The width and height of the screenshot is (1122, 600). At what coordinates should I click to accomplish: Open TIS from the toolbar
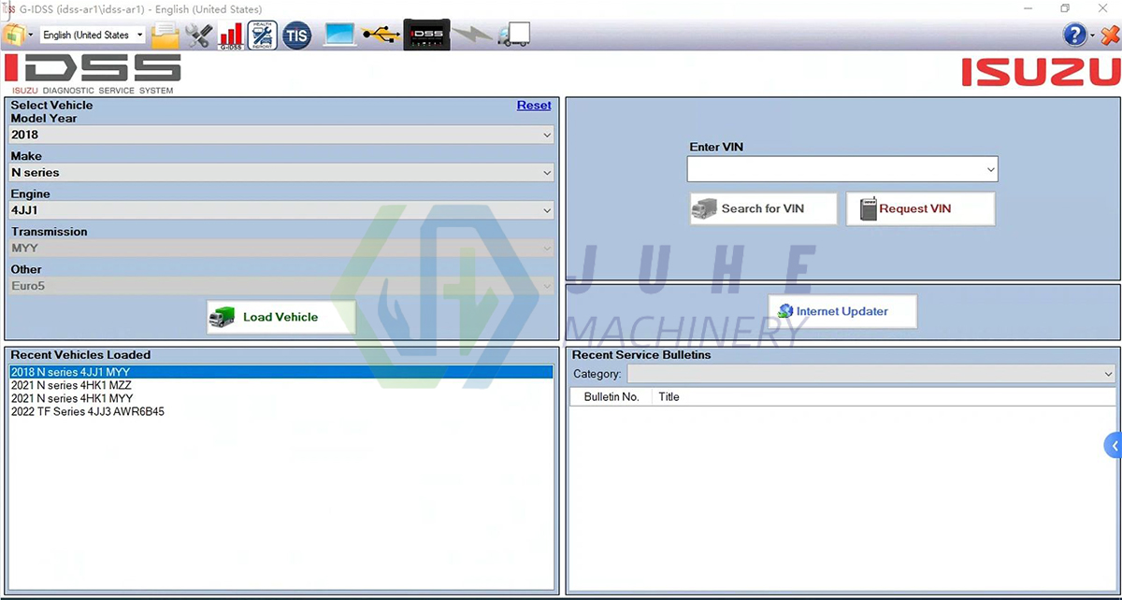point(296,35)
